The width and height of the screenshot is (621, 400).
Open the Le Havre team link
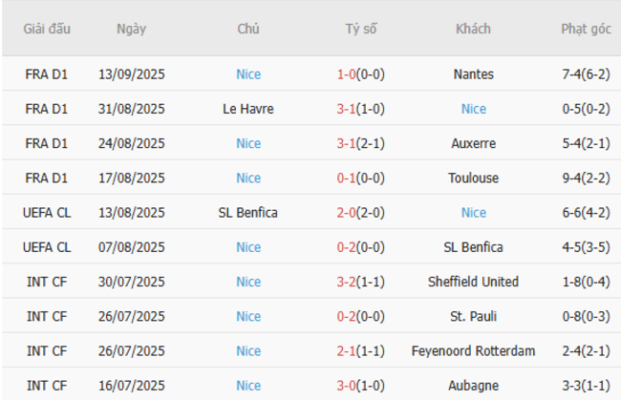(x=248, y=109)
